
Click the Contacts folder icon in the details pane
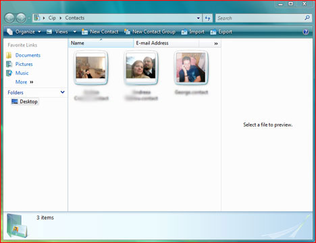coord(18,225)
